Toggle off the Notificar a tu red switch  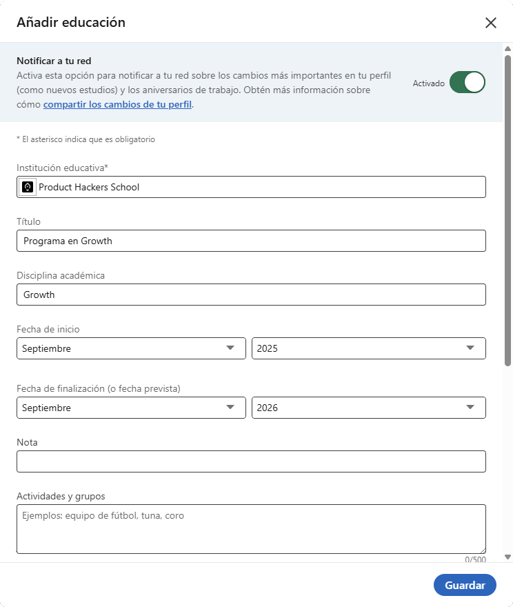coord(467,83)
